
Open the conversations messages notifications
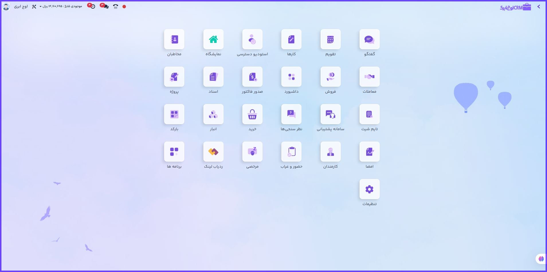coord(105,6)
